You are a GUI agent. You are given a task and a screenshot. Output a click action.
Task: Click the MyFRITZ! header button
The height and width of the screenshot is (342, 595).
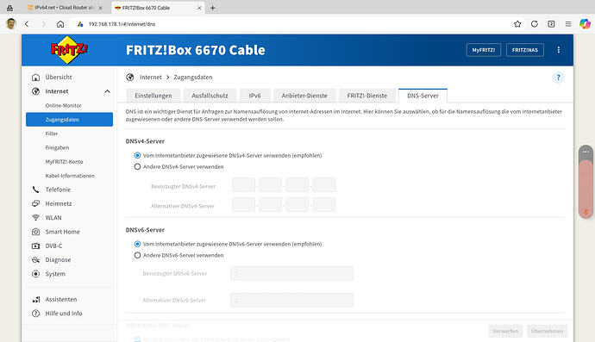coord(484,50)
